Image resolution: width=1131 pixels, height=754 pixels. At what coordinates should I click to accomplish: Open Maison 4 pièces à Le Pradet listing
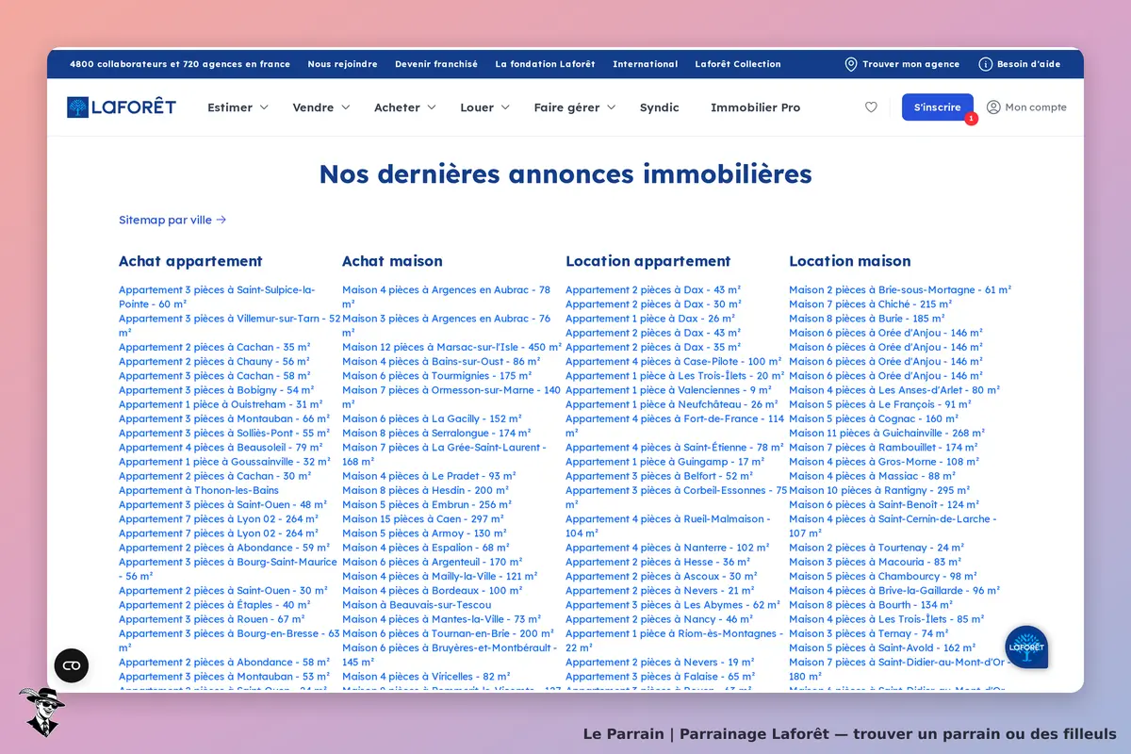(429, 476)
